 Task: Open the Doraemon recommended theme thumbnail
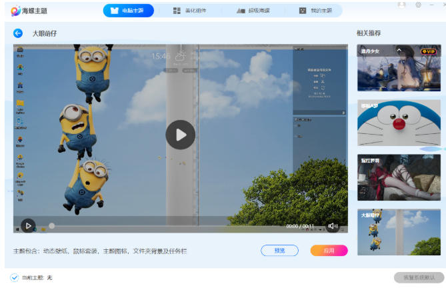[x=399, y=123]
